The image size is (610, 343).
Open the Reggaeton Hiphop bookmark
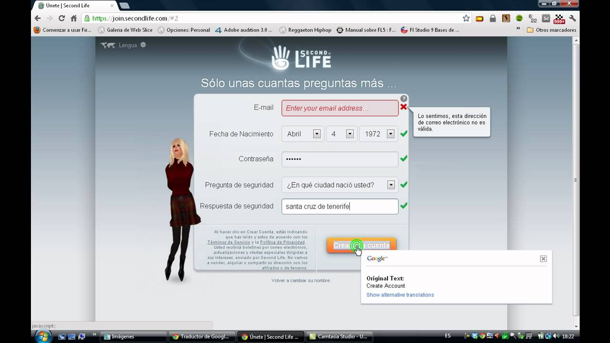click(305, 30)
